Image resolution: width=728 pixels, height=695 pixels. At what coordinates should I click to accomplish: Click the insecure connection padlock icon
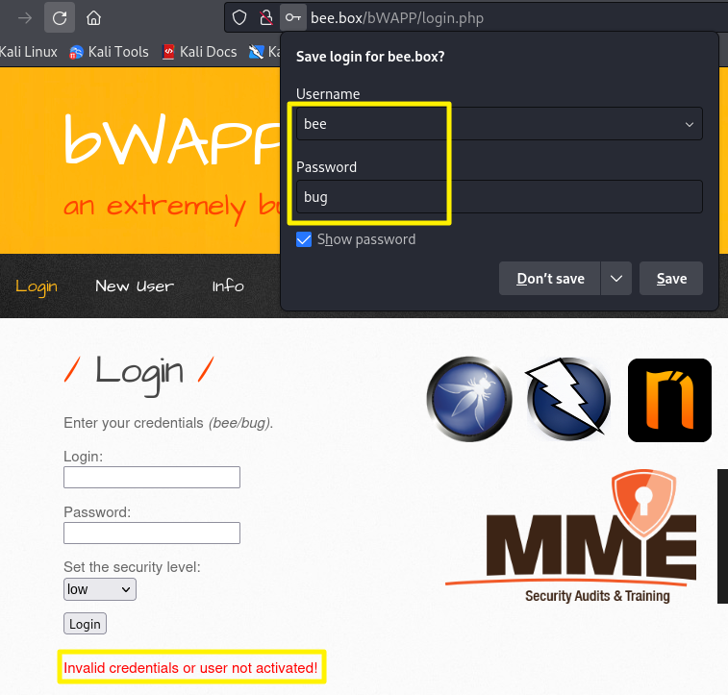[x=266, y=18]
